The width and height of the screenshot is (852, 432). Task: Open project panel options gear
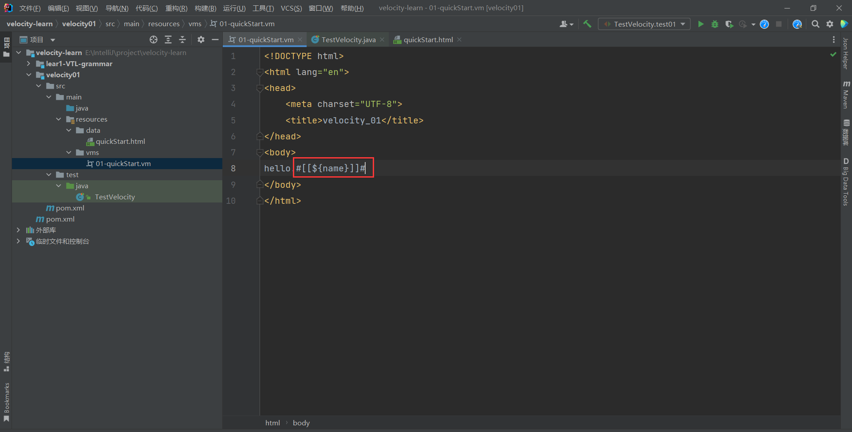[x=201, y=40]
